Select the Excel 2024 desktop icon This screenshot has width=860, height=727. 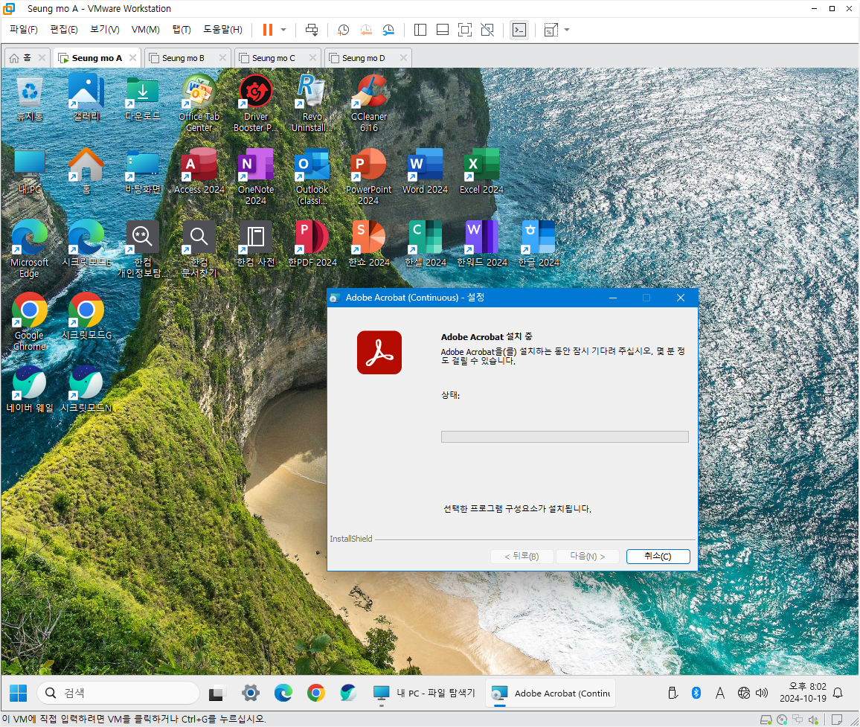pos(481,171)
